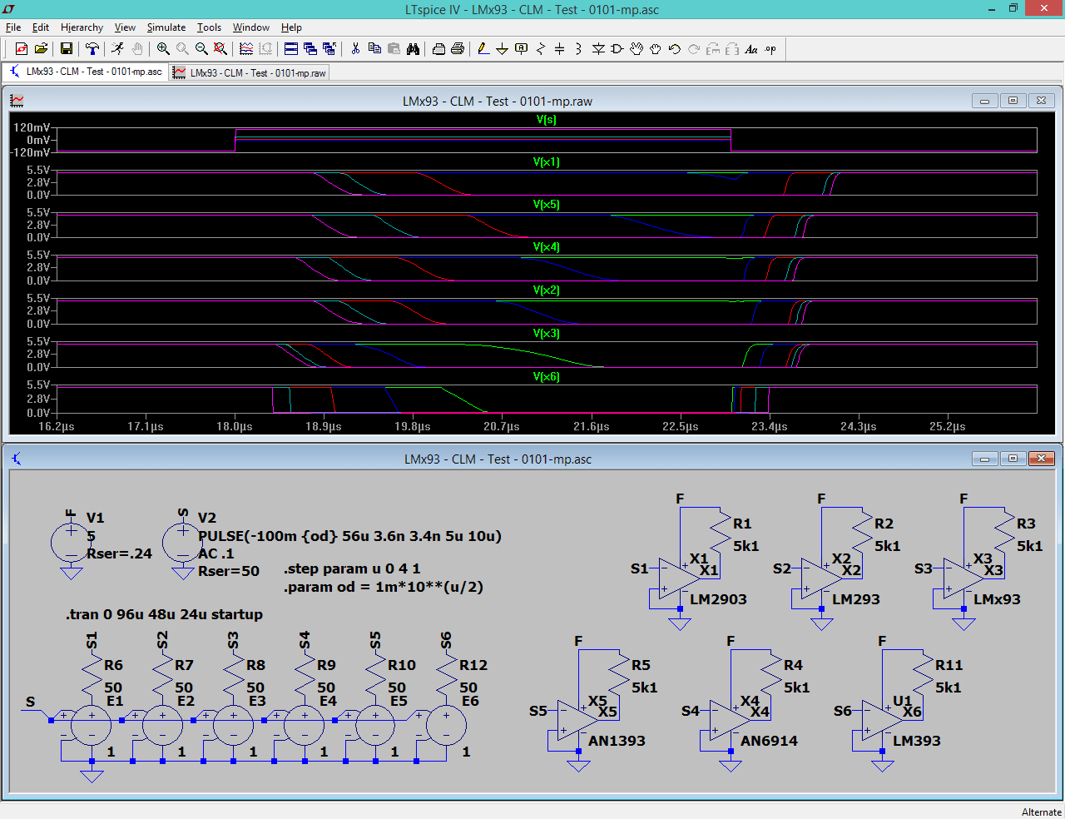Click the V(s) trace label
The height and width of the screenshot is (819, 1065).
coord(547,119)
